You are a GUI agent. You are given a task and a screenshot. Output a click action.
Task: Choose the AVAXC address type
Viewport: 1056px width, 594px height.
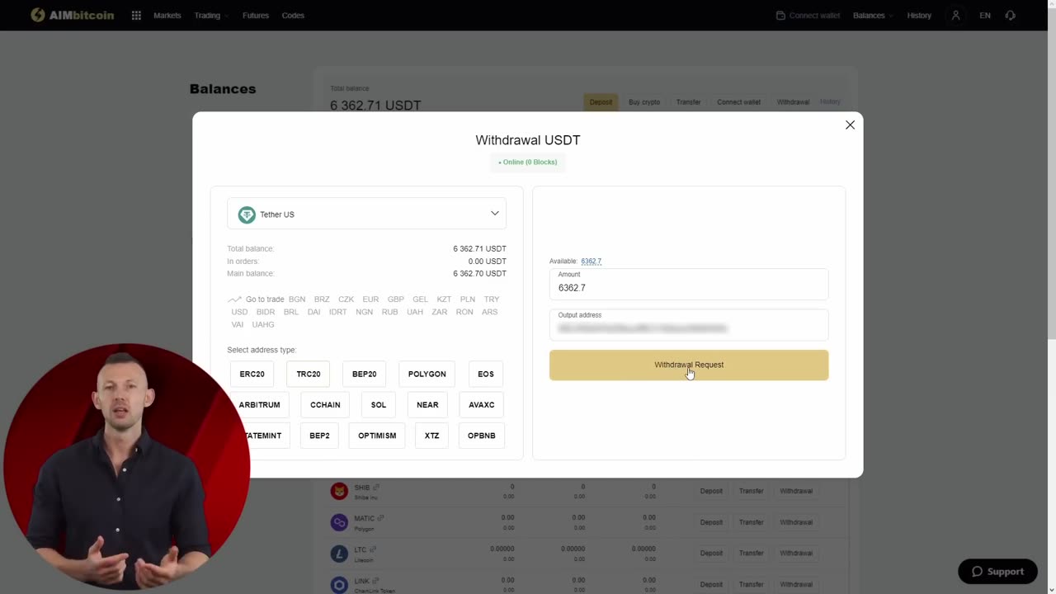pyautogui.click(x=482, y=404)
